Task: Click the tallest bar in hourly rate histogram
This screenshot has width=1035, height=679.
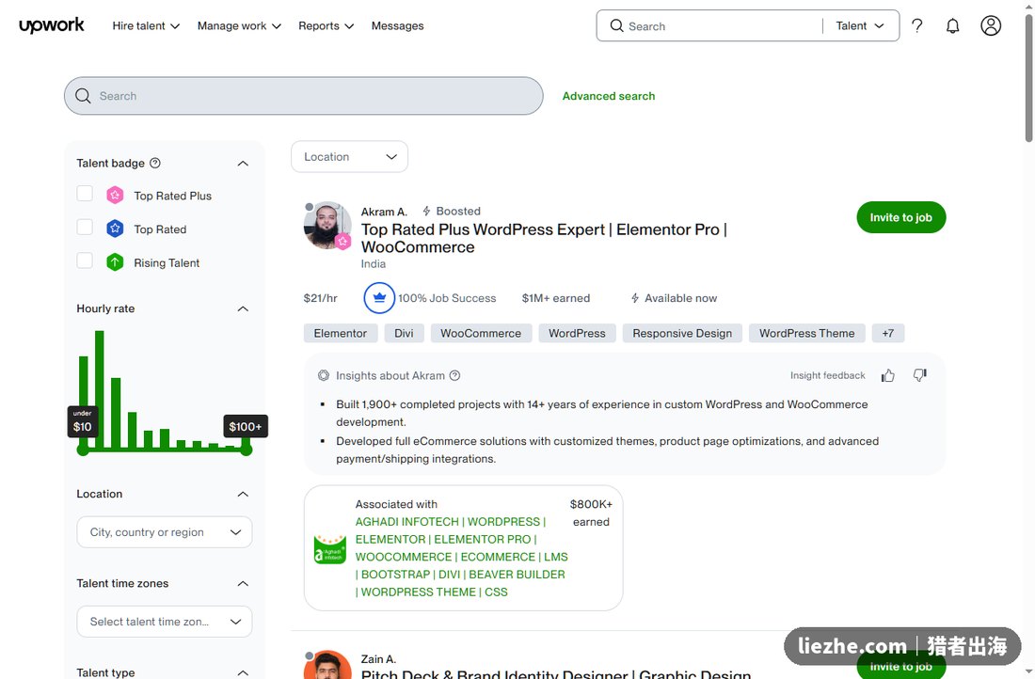Action: click(99, 389)
